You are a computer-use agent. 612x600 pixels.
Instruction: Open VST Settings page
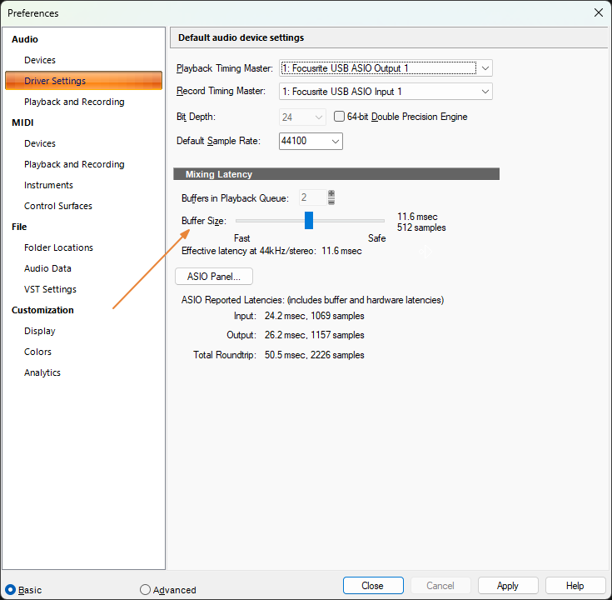tap(50, 289)
